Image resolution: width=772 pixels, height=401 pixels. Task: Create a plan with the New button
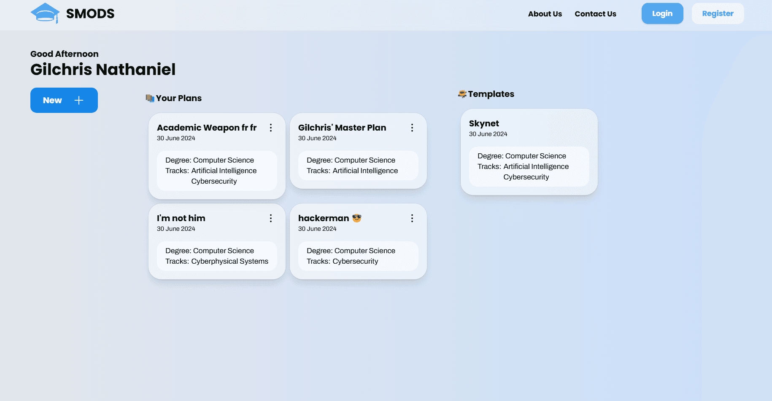click(64, 100)
